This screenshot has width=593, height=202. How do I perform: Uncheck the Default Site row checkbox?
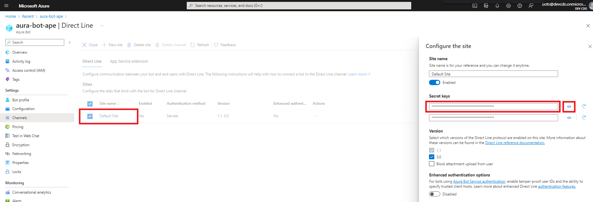point(90,116)
